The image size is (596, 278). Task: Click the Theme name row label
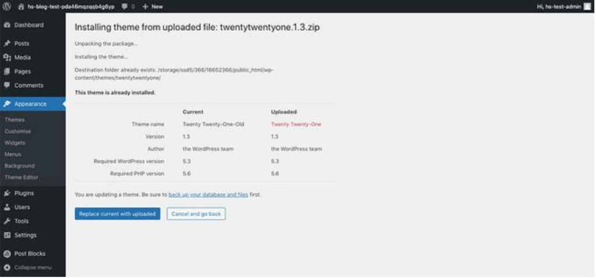[x=148, y=124]
